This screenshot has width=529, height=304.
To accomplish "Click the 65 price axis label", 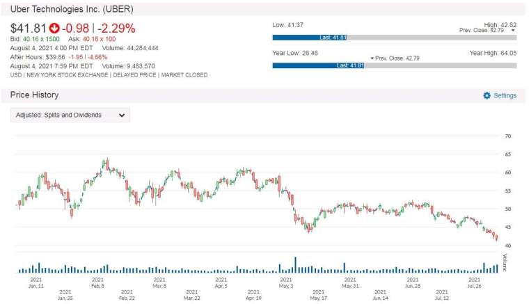I will (507, 154).
